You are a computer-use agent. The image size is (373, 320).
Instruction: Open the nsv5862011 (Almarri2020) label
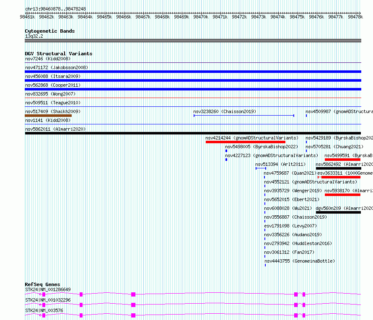click(55, 129)
